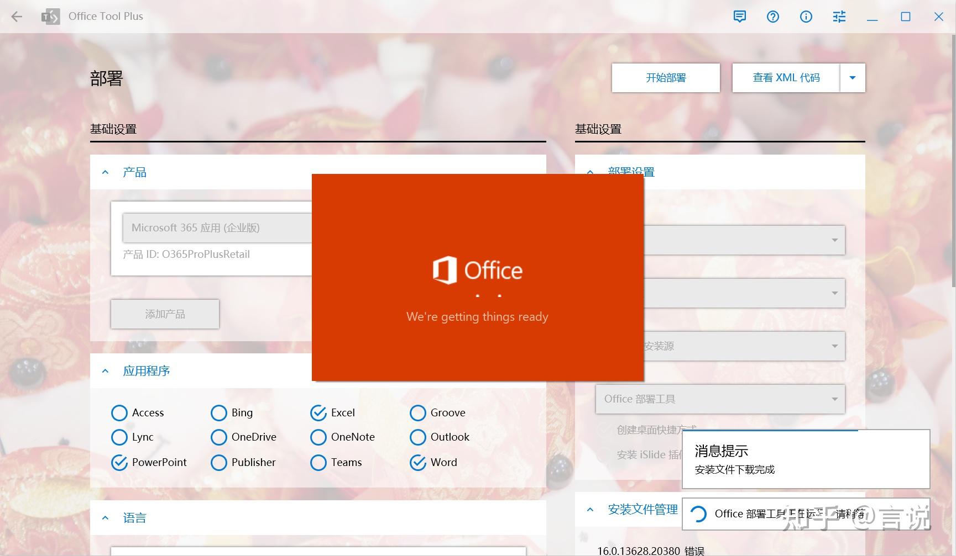Open settings using the sliders icon

839,17
